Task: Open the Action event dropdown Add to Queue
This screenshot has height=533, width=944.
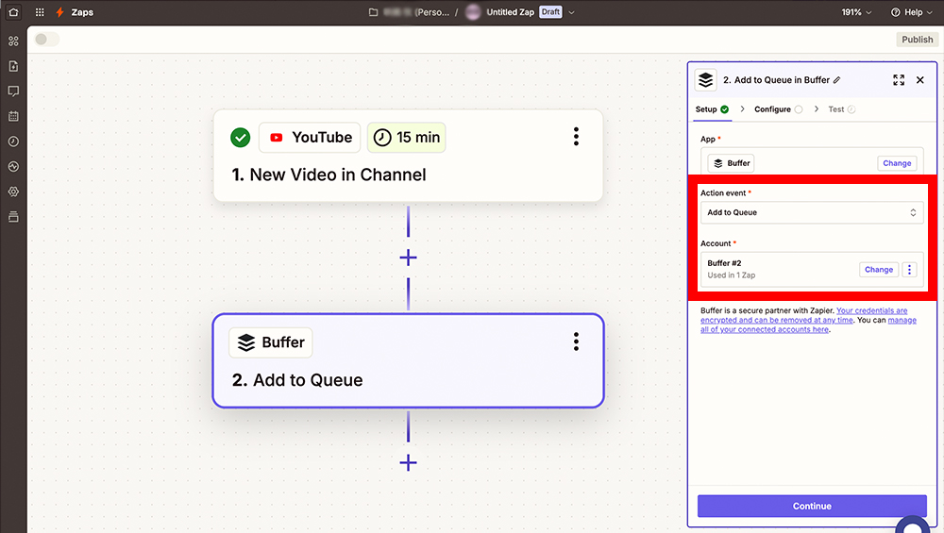Action: tap(812, 212)
